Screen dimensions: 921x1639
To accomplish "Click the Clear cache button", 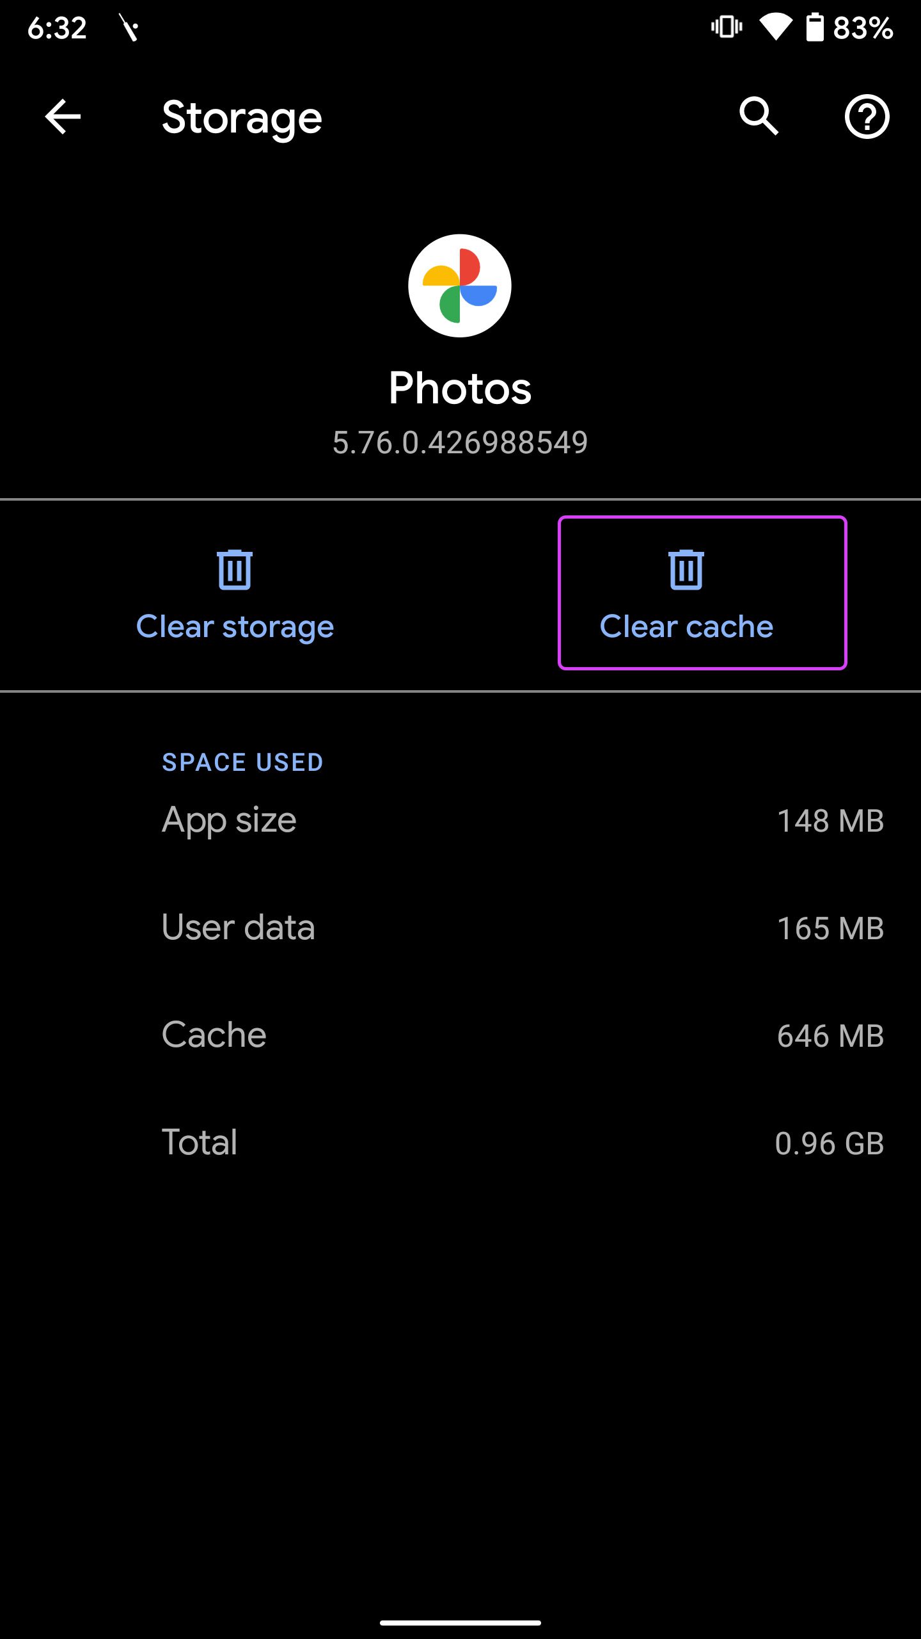I will (x=702, y=593).
